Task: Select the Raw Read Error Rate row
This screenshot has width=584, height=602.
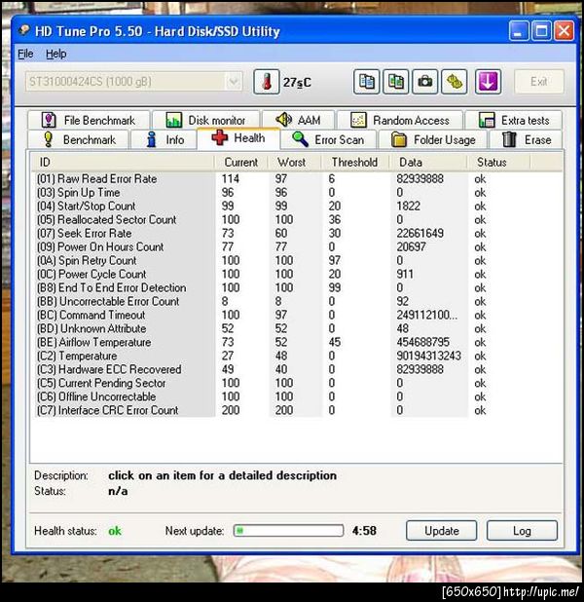Action: click(x=296, y=179)
